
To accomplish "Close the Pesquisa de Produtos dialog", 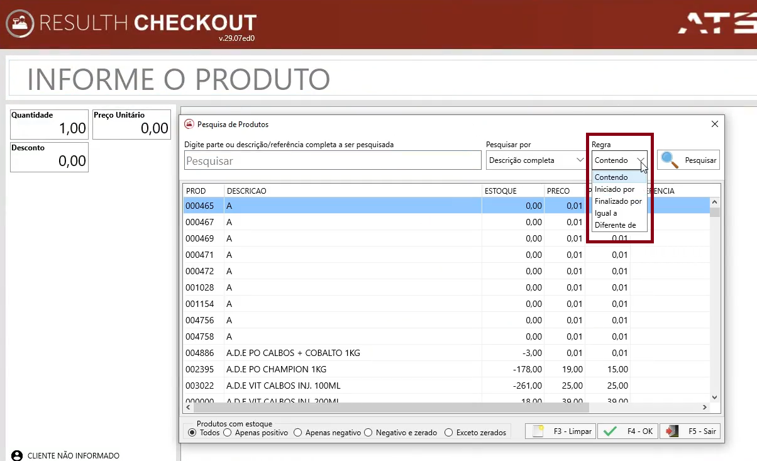I will [x=714, y=124].
